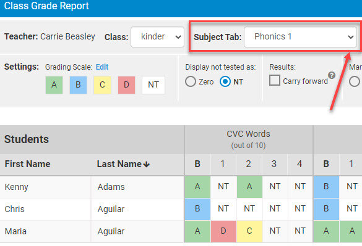The height and width of the screenshot is (246, 362).
Task: Select NT radio for not tested display
Action: [x=225, y=81]
